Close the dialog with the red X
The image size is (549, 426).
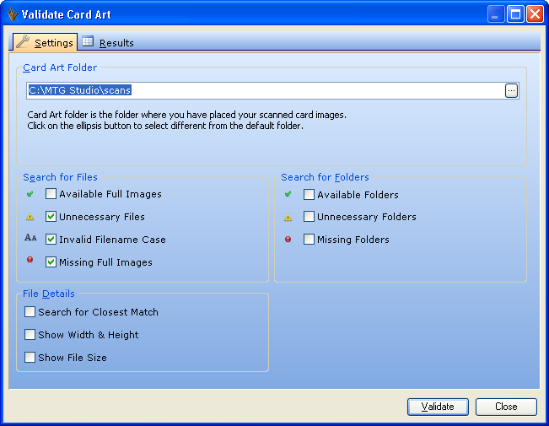(x=536, y=14)
